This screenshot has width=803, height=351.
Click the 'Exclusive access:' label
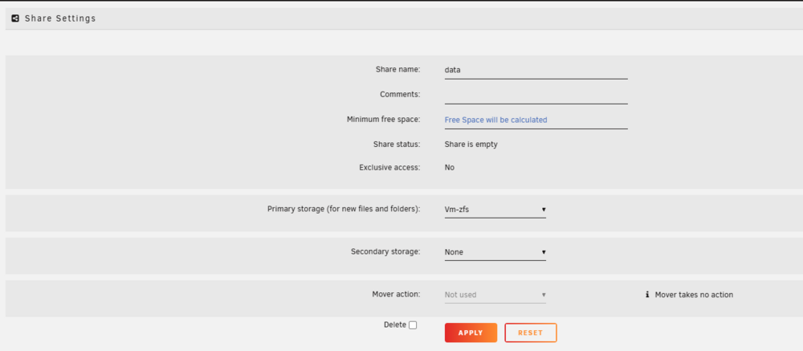click(389, 167)
